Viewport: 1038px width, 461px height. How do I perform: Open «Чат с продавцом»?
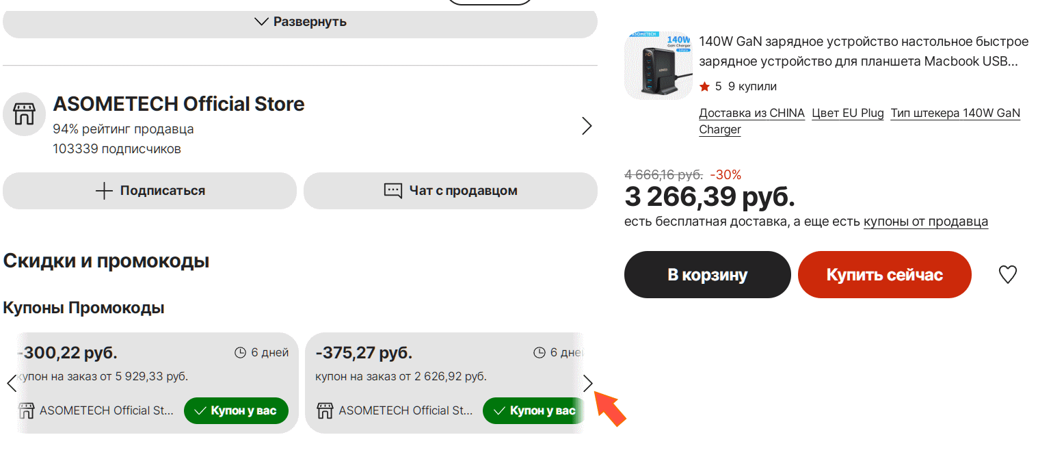point(451,191)
